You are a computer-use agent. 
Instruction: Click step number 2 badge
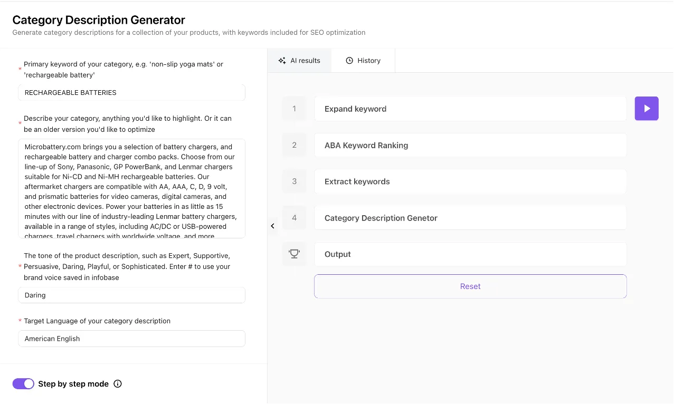coord(294,145)
